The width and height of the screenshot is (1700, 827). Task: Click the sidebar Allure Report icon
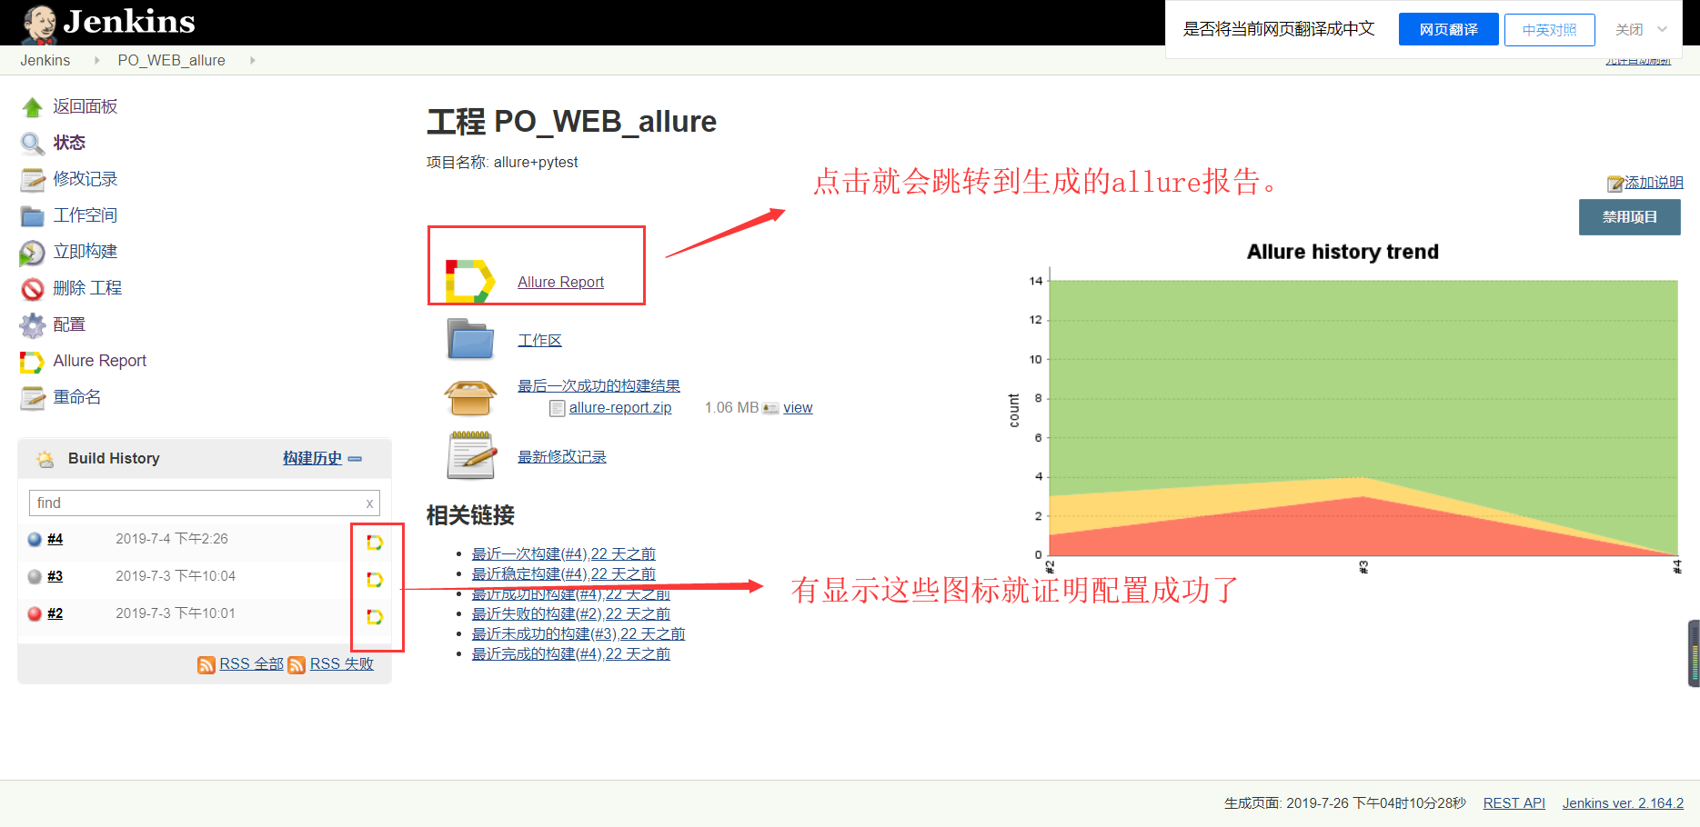(33, 362)
